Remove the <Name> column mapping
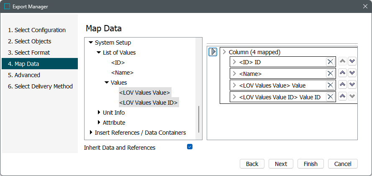Viewport: 372px width, 176px height. pyautogui.click(x=330, y=73)
